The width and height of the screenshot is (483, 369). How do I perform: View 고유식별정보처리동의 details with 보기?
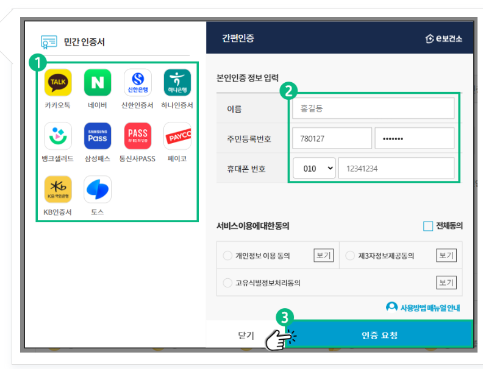tap(446, 283)
